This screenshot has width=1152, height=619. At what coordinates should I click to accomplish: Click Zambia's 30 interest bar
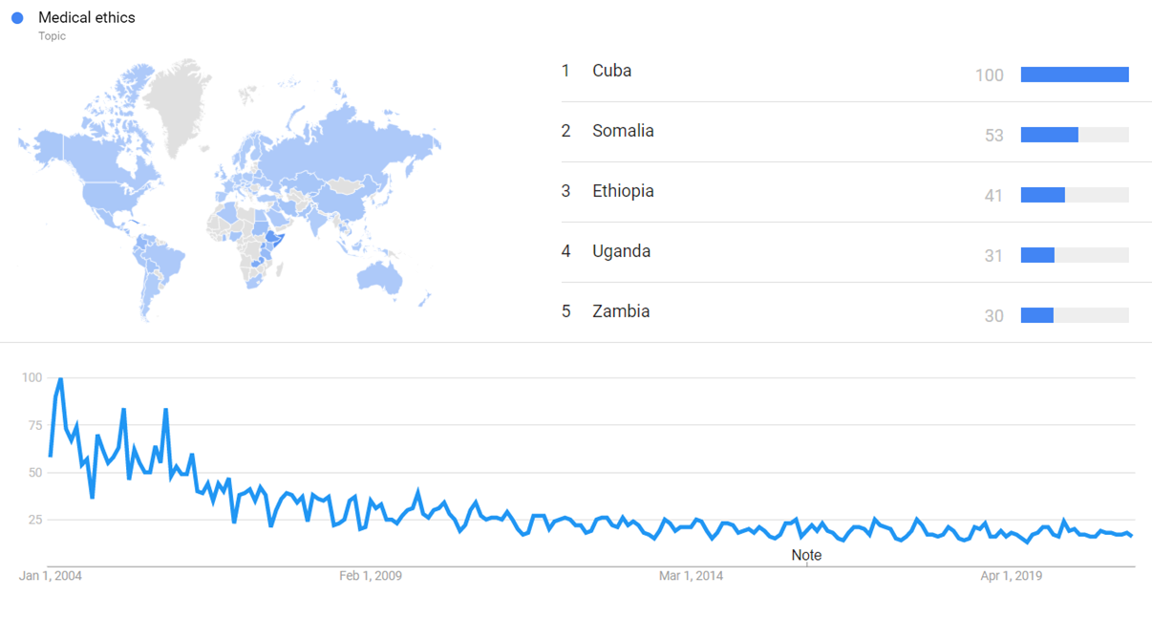pyautogui.click(x=1037, y=315)
